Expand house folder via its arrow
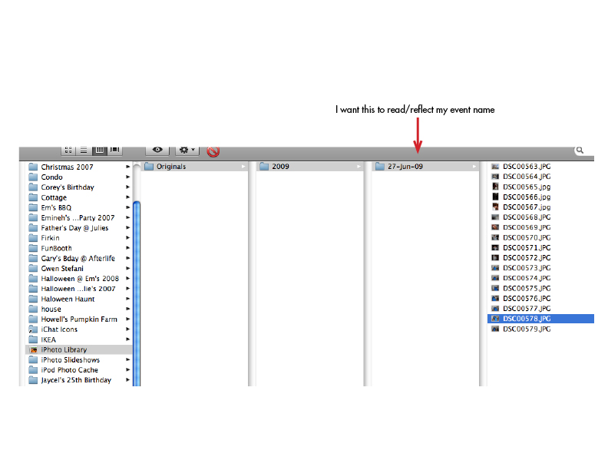The height and width of the screenshot is (470, 608). point(127,309)
